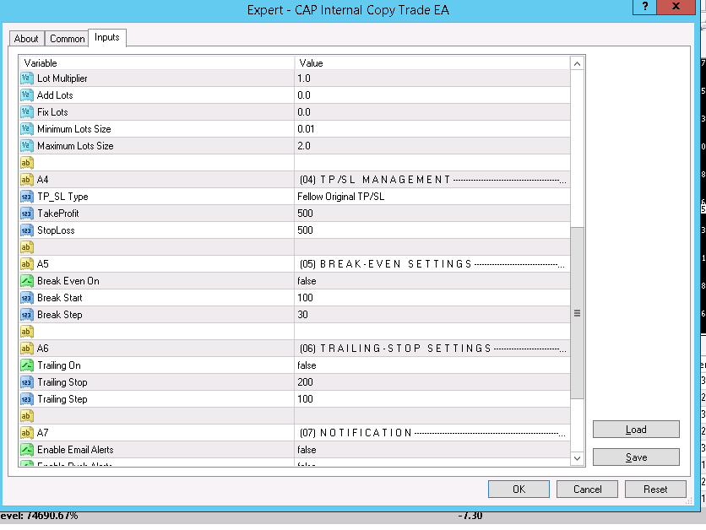
Task: Click the inputs list scrollbar thumb
Action: point(577,313)
